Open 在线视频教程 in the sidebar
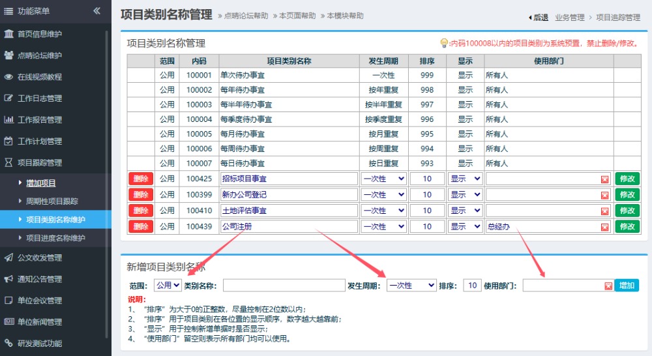The width and height of the screenshot is (652, 356). click(x=40, y=77)
